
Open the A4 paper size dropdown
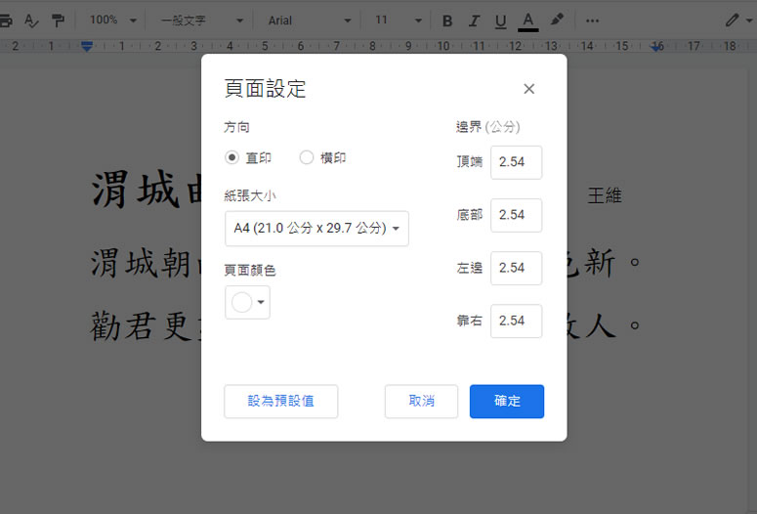(x=316, y=229)
